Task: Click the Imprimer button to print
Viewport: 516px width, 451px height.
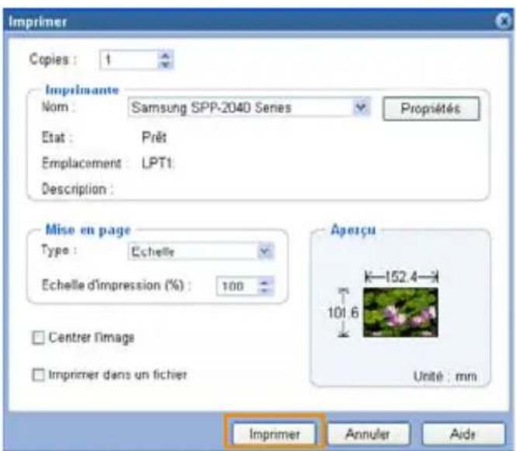Action: click(274, 434)
